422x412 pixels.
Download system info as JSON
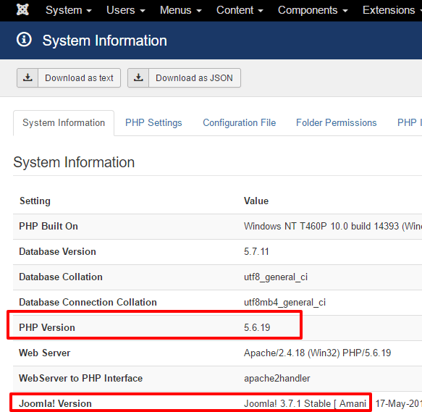pos(184,77)
